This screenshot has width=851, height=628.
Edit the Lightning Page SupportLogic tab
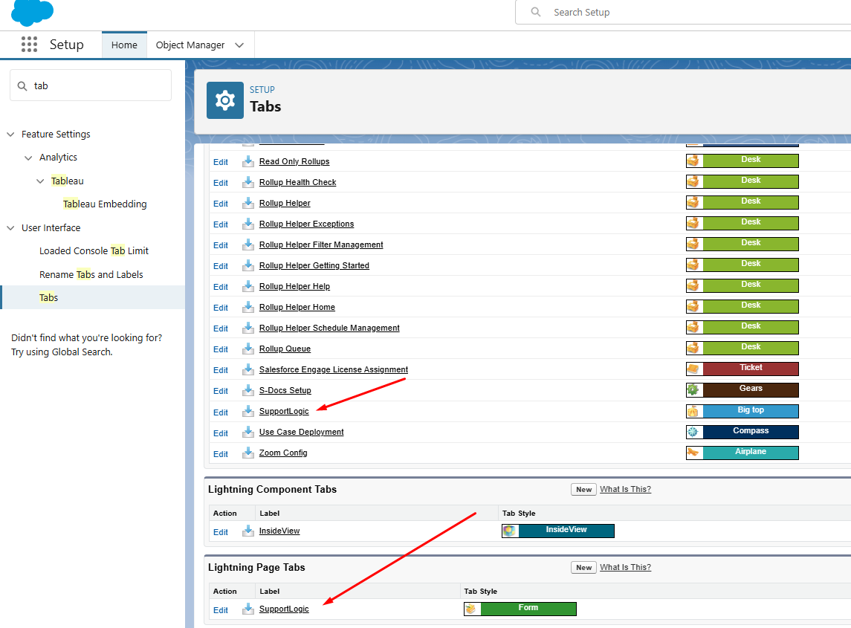220,610
